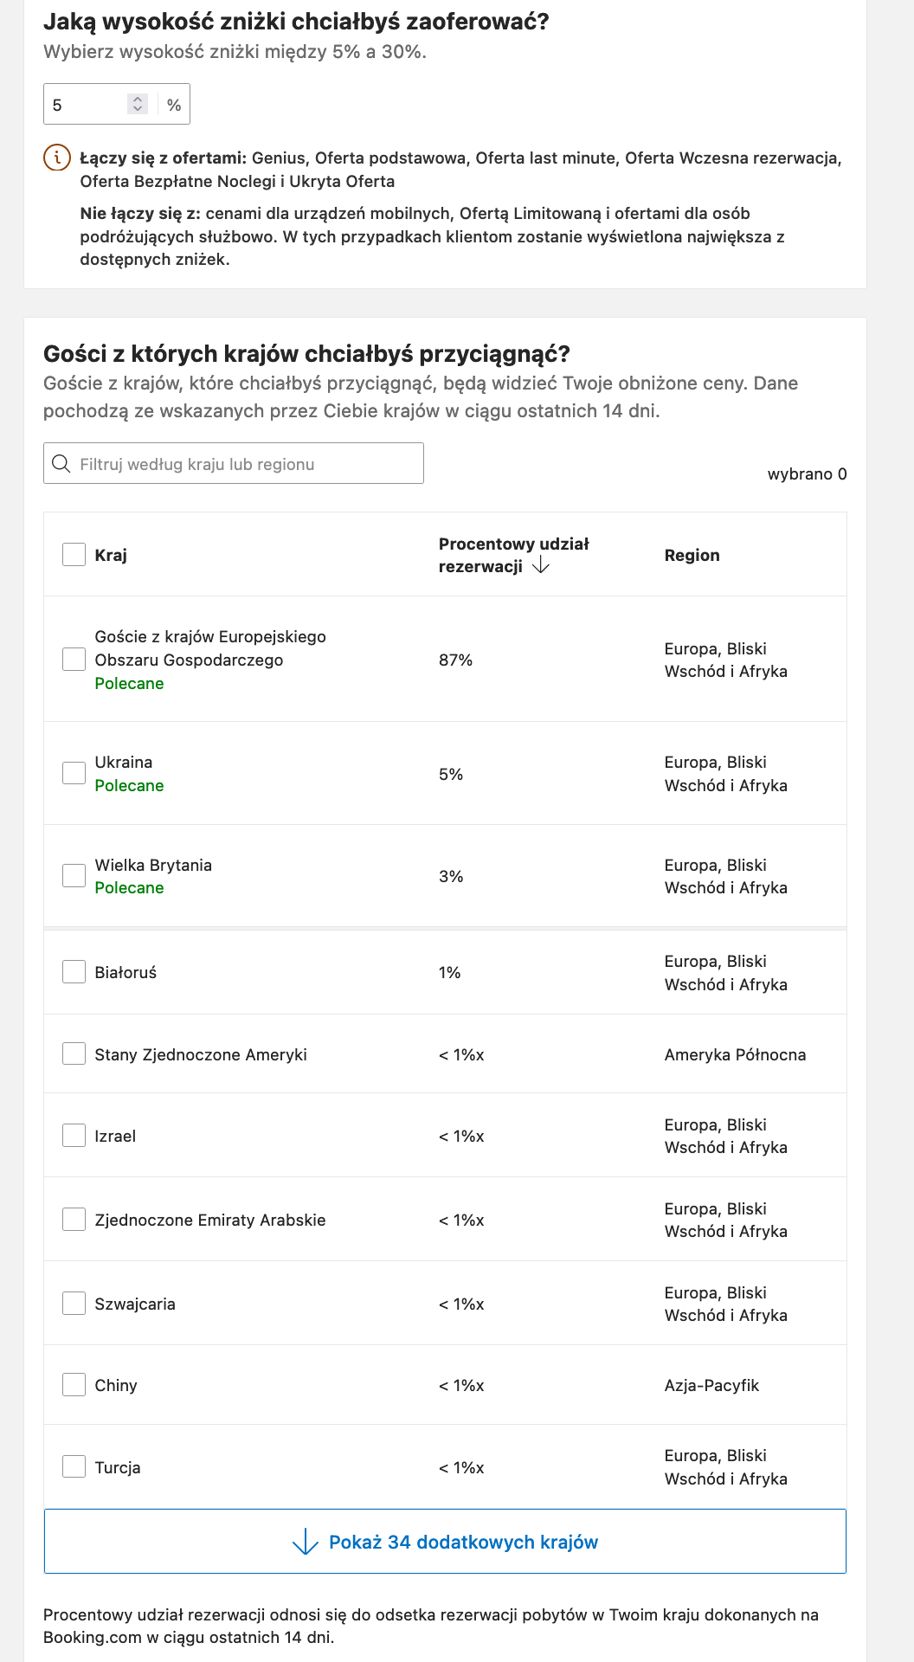Click the magnifier icon in the filter field
The image size is (914, 1662).
[61, 464]
